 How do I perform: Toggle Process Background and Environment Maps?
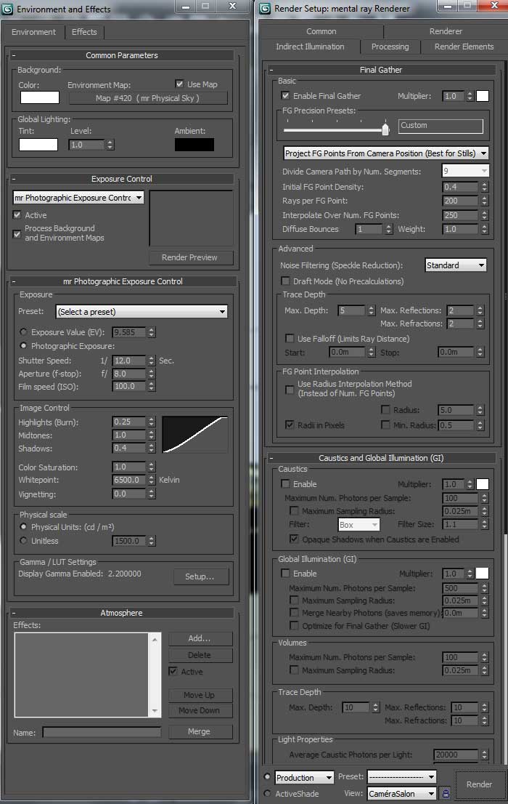[17, 234]
